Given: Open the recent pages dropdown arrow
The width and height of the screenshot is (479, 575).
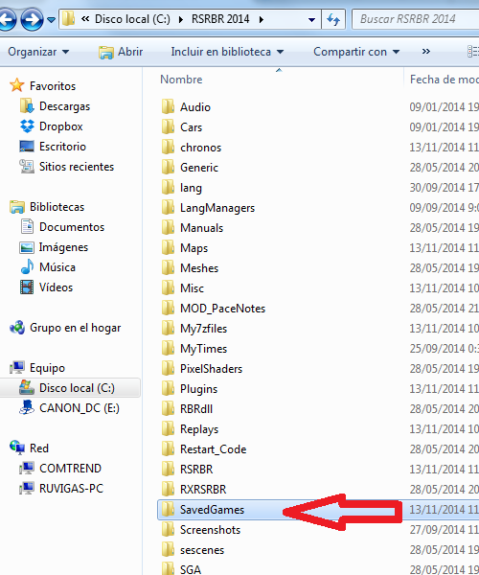Looking at the screenshot, I should tap(52, 19).
